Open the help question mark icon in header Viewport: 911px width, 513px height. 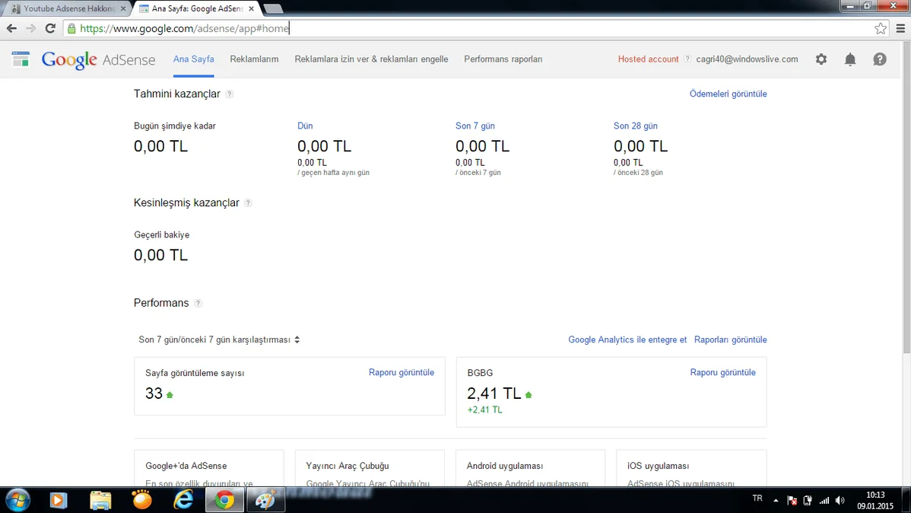(880, 59)
